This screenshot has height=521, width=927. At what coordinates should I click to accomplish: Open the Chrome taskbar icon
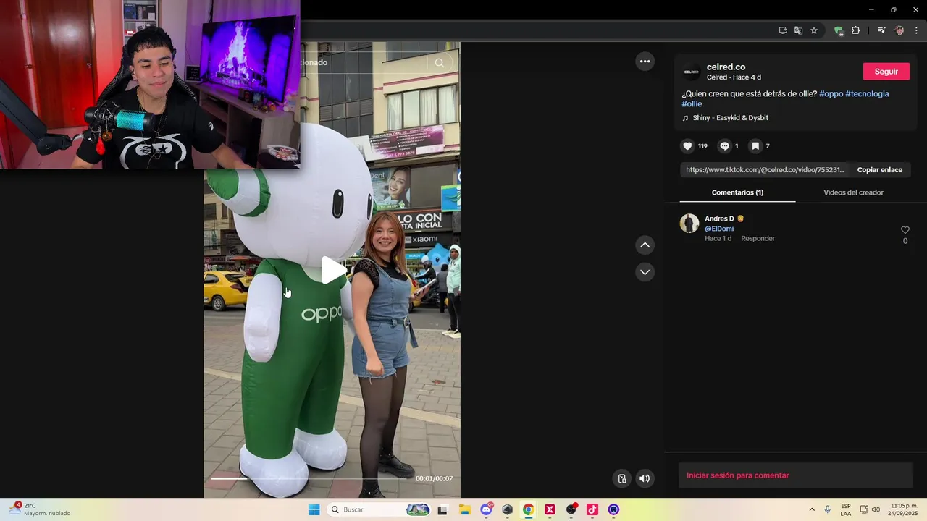click(529, 509)
